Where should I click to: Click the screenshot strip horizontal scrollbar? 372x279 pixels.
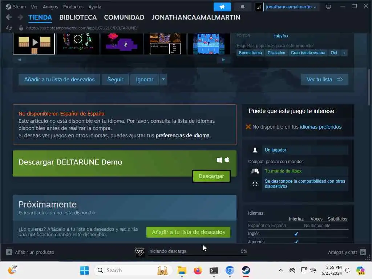point(121,60)
